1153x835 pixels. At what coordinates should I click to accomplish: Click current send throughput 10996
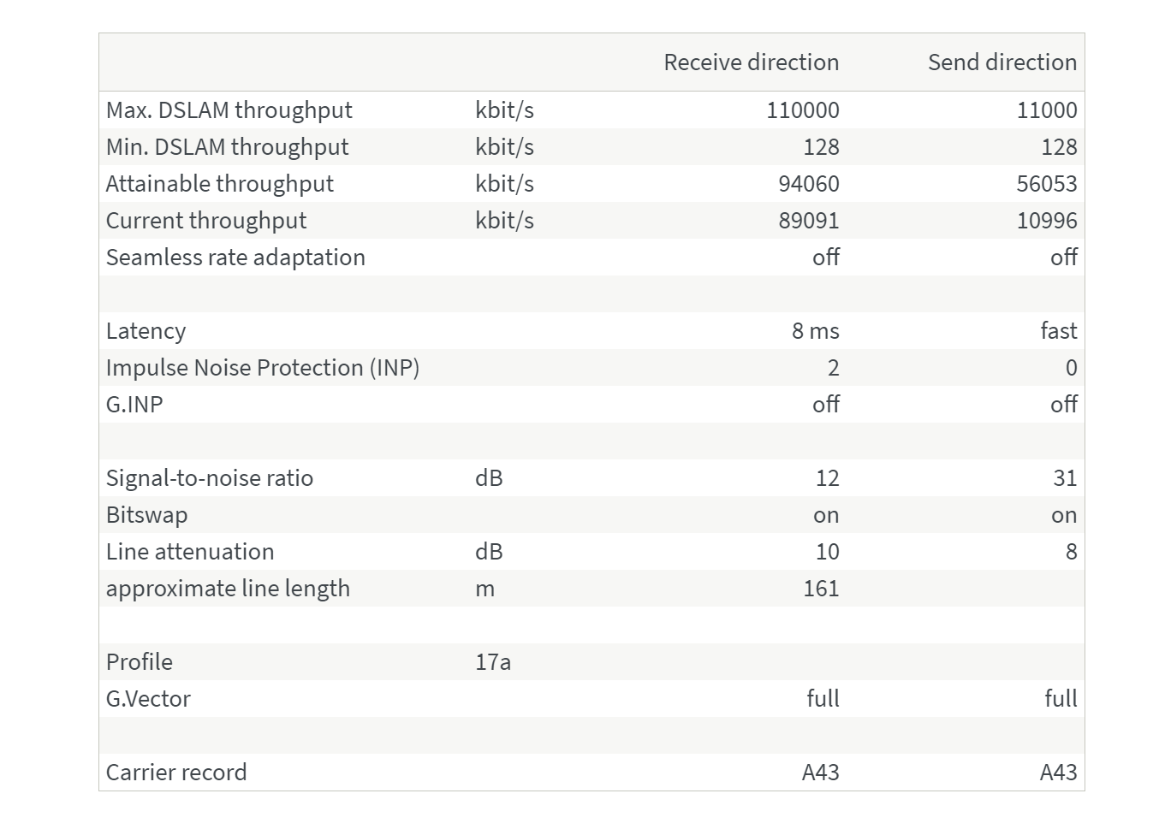[x=1047, y=221]
